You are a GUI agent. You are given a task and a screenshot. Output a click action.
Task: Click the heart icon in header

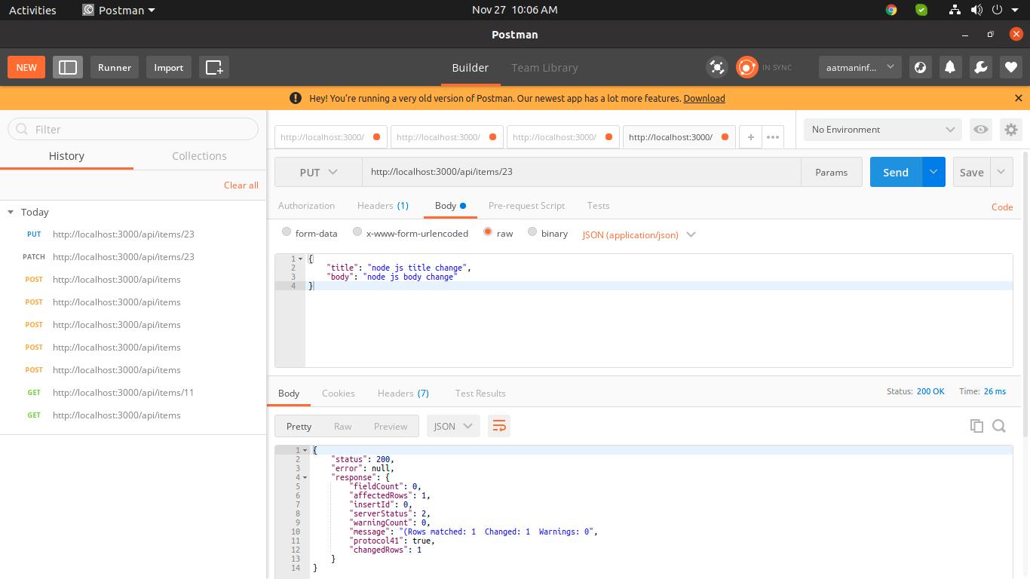tap(1010, 67)
